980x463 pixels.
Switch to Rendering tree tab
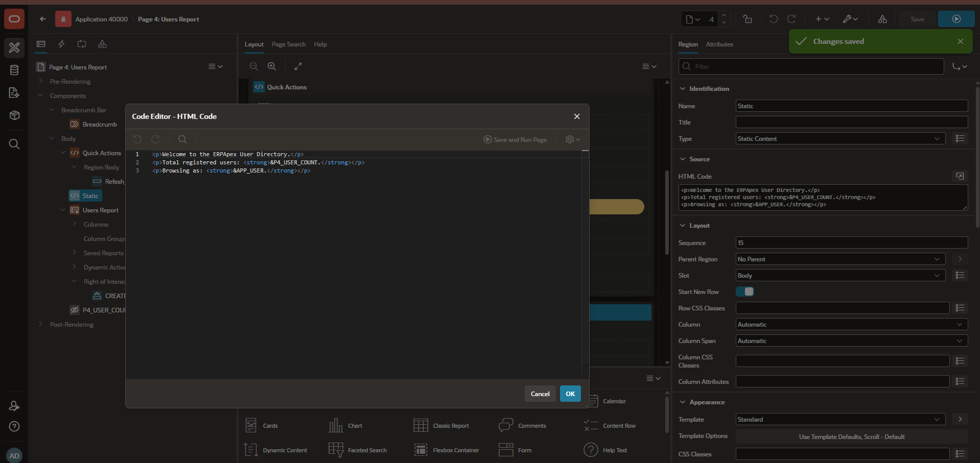41,44
